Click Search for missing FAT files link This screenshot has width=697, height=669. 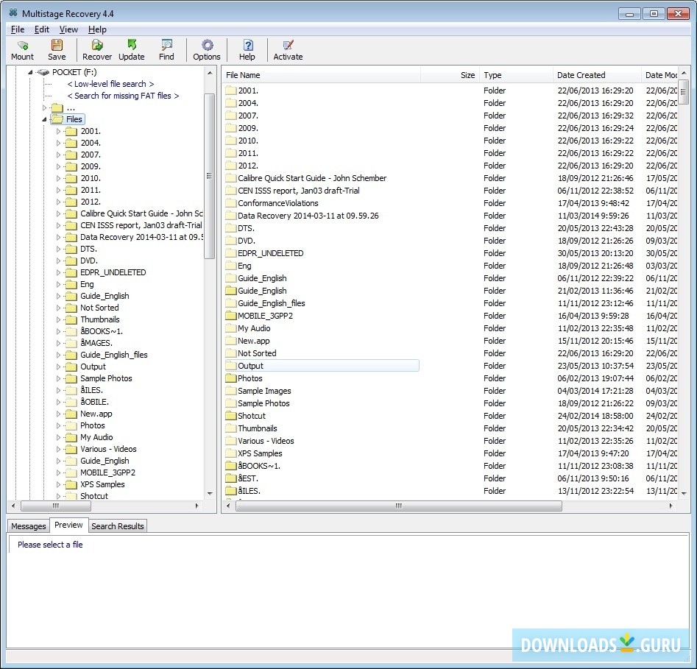[x=123, y=96]
